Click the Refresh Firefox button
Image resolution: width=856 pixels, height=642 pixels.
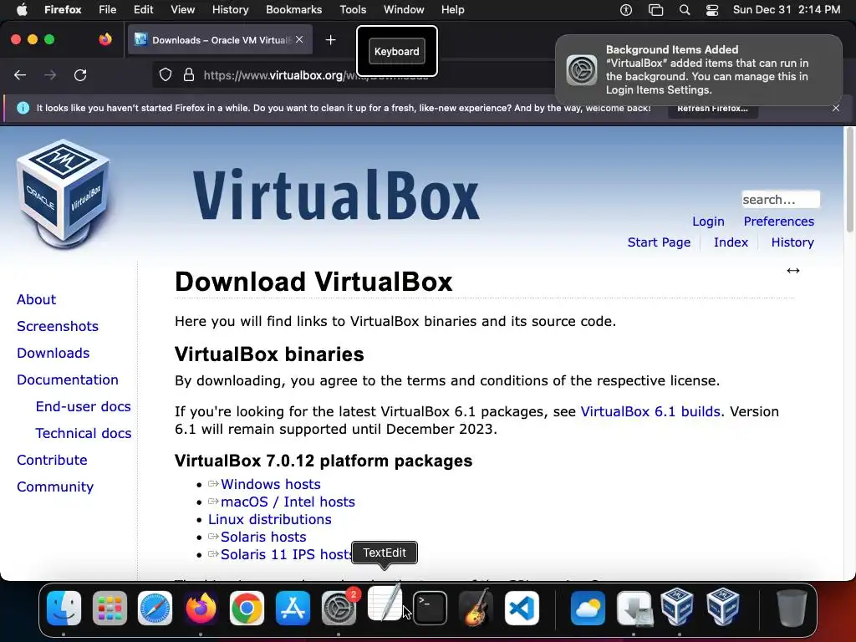712,108
